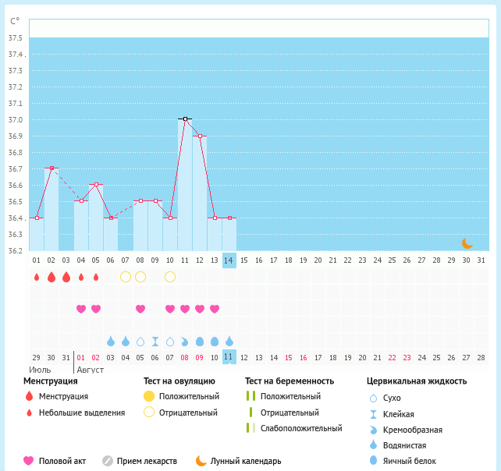Click the menstruation drop on cycle day 02

pyautogui.click(x=52, y=277)
